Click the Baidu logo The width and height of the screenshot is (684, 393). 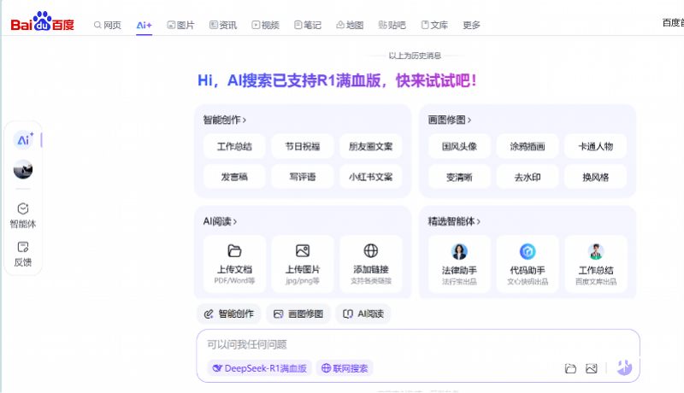pos(42,21)
